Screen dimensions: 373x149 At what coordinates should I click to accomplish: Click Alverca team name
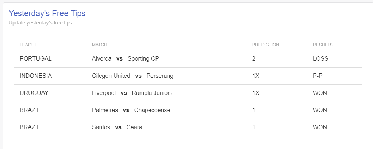point(101,58)
